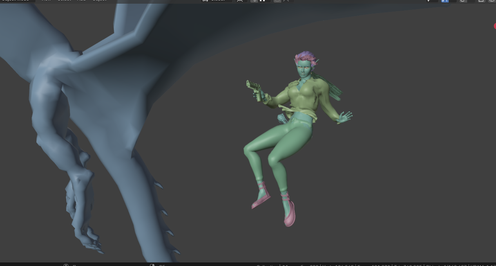Screen dimensions: 496x266
Task: Select the character's pink and purple hair
Action: (306, 58)
